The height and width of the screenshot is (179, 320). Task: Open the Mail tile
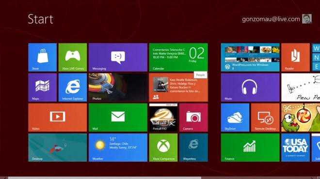point(118,118)
